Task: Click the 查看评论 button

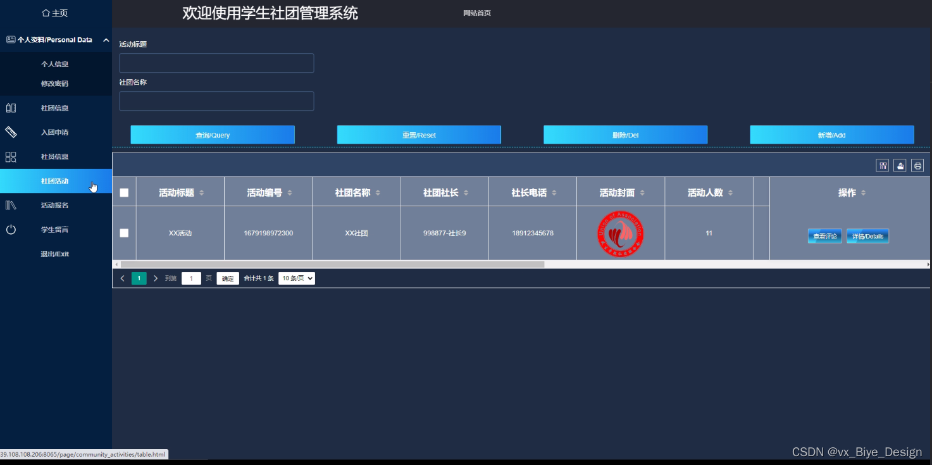Action: (825, 236)
